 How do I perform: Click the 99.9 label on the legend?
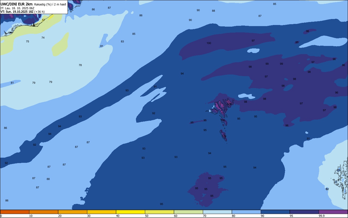pyautogui.click(x=322, y=216)
